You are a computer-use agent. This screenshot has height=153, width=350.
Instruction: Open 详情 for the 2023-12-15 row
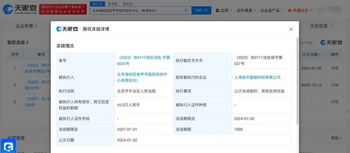point(334,85)
